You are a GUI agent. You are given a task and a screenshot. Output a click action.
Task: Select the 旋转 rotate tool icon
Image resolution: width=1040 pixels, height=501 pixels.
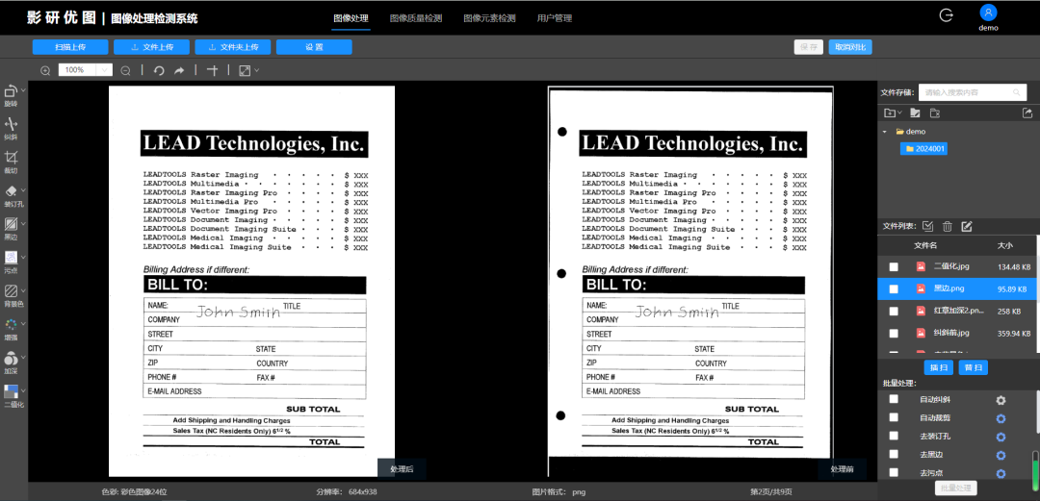pos(11,90)
